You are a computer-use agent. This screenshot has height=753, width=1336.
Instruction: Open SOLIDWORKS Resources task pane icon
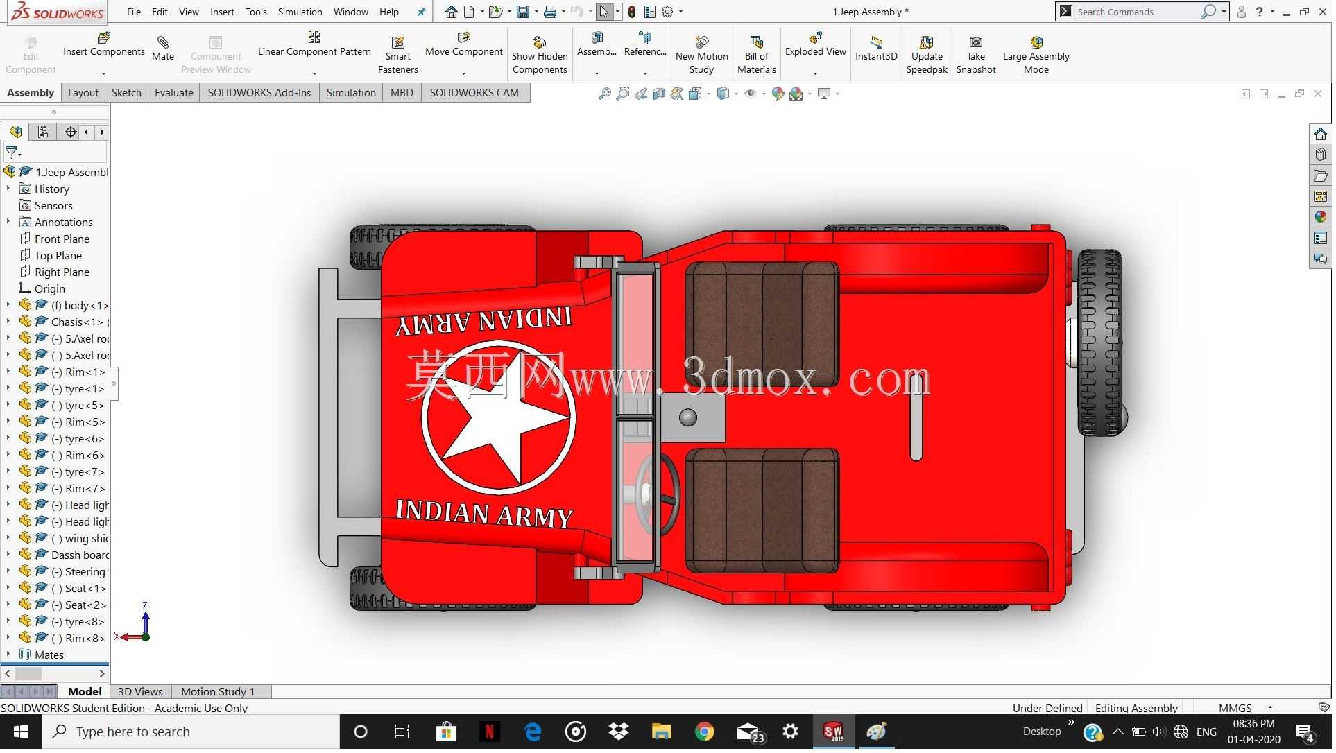[x=1321, y=134]
